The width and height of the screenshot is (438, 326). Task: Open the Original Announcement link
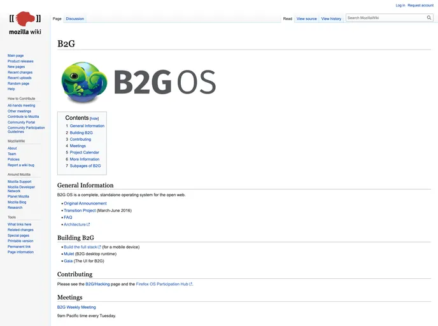pos(85,203)
